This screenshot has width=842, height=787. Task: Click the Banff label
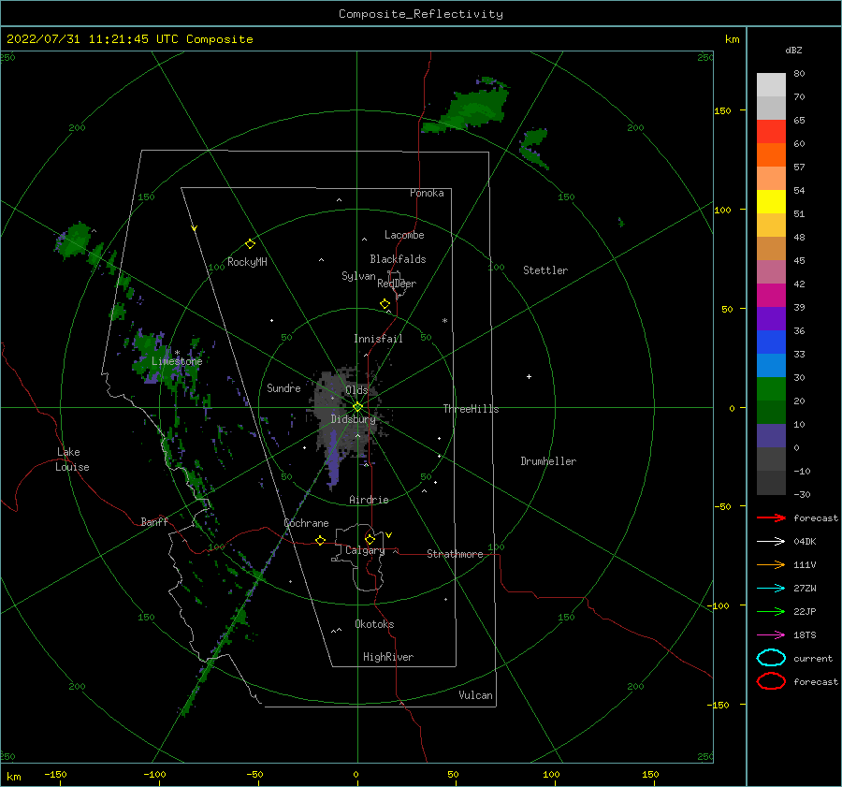pos(154,521)
